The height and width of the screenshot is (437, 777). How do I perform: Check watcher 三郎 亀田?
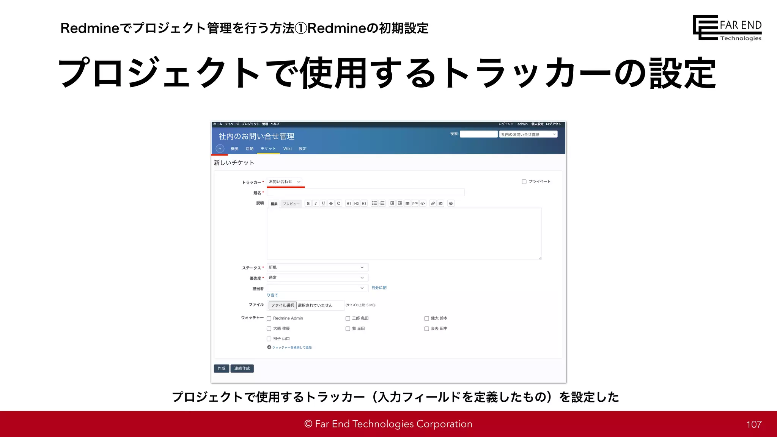[348, 318]
